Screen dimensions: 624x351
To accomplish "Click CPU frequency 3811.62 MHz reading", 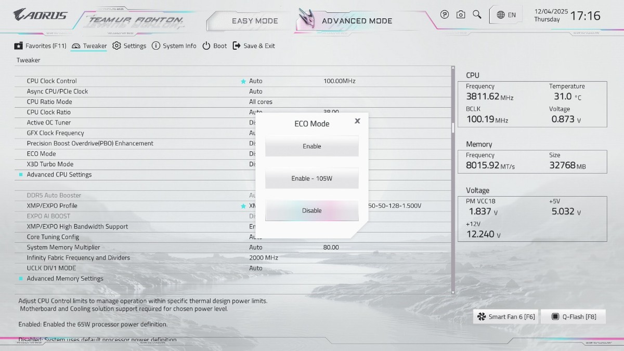I will pyautogui.click(x=490, y=97).
